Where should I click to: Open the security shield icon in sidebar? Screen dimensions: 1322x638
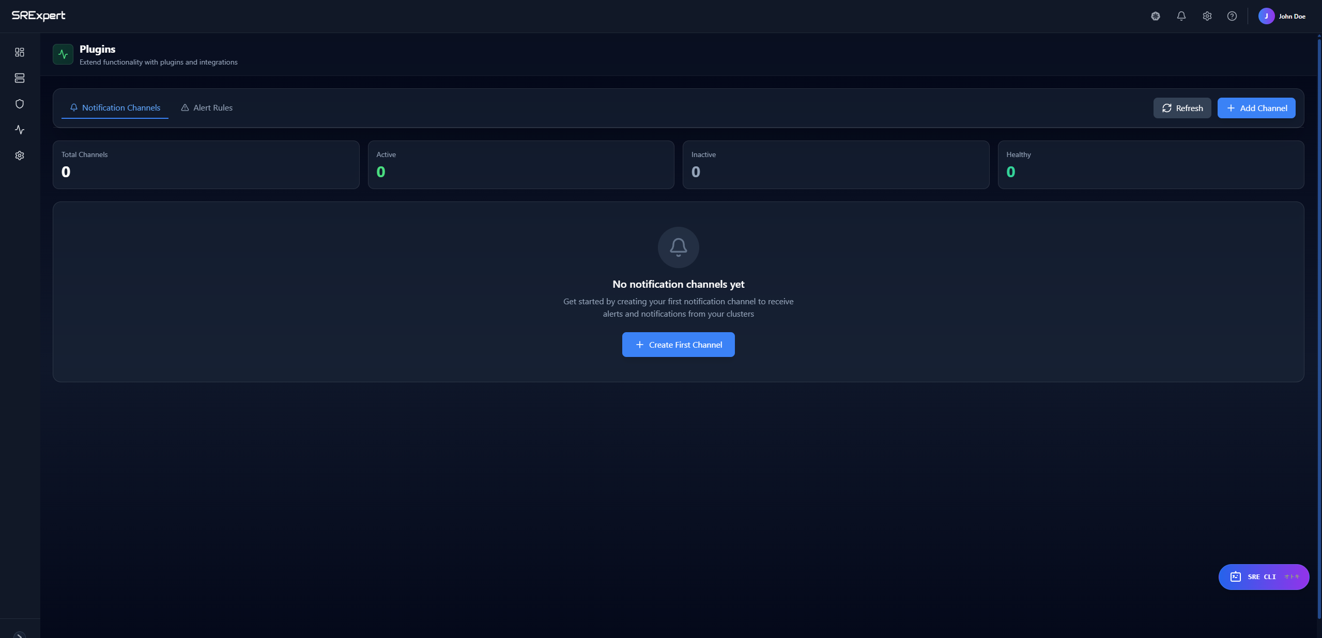pos(19,103)
